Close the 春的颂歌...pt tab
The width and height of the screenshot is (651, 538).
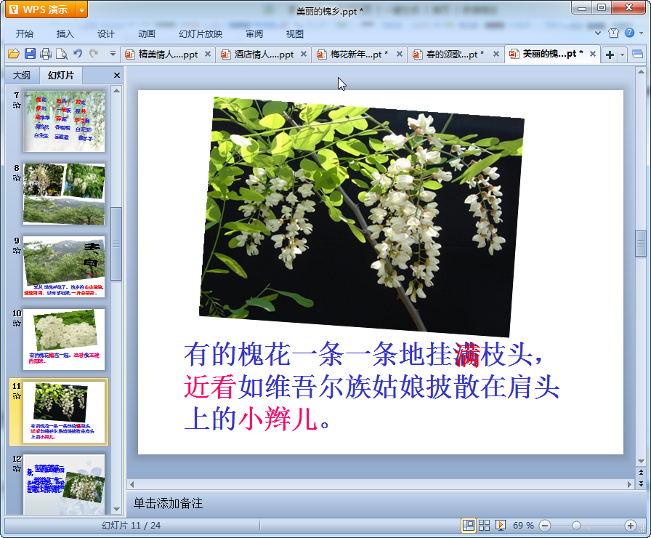tap(496, 54)
